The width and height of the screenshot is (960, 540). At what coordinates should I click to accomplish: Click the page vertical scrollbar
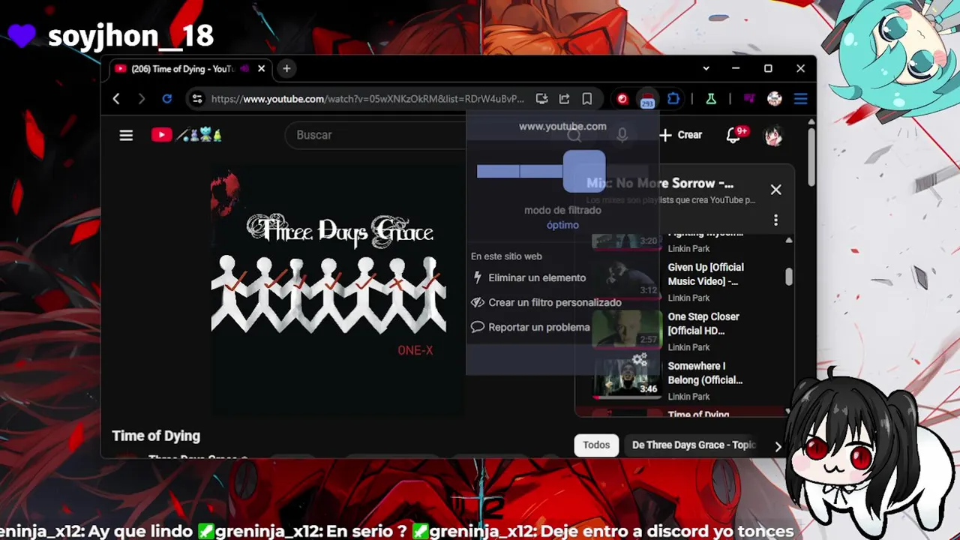point(811,157)
